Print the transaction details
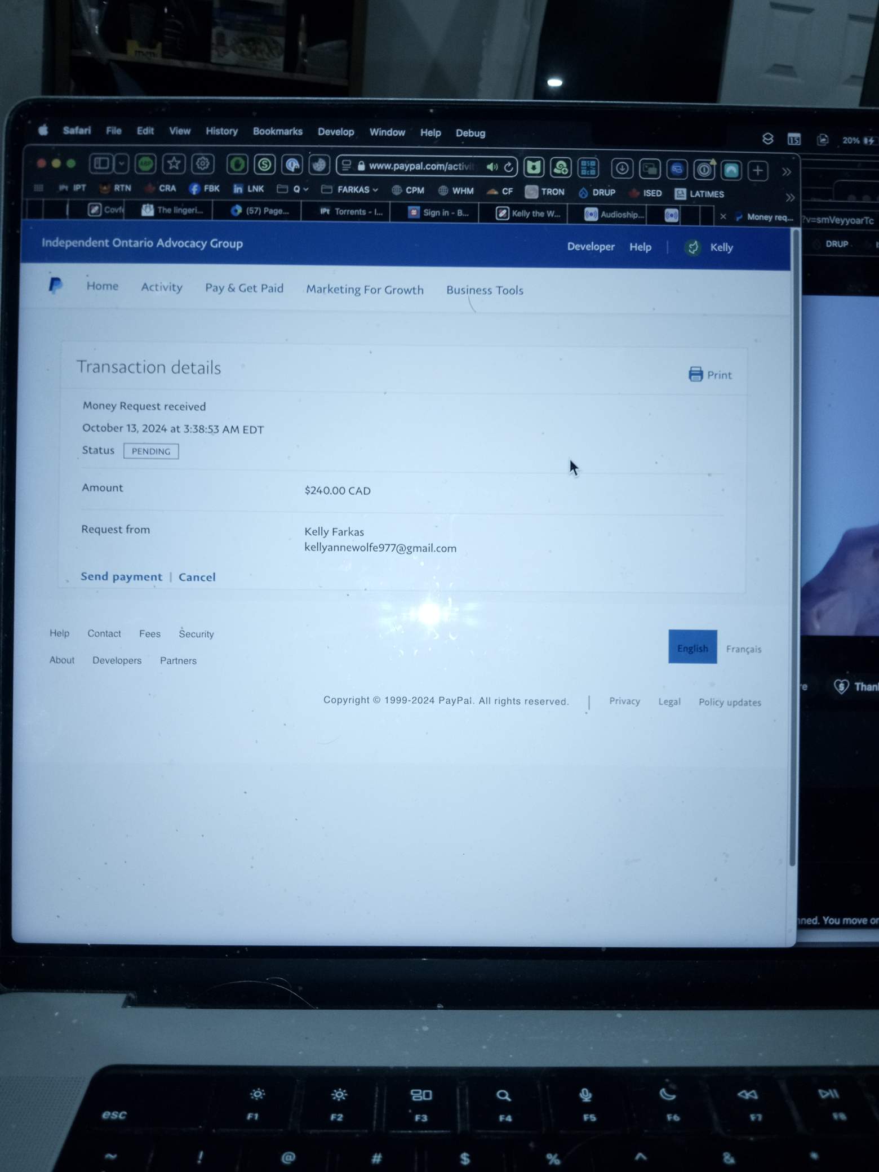 pos(710,375)
